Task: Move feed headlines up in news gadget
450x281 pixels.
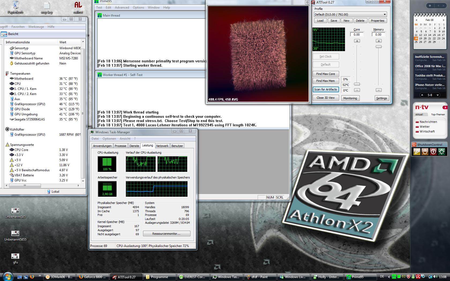Action: tap(422, 95)
